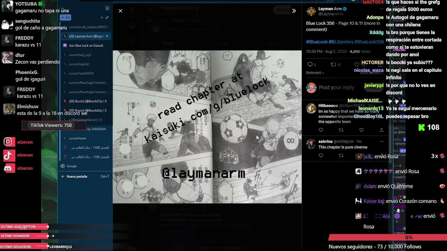Switch to the x.com/home tab
This screenshot has width=447, height=251.
pos(86,138)
